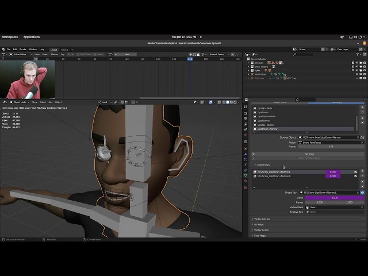Image resolution: width=368 pixels, height=276 pixels.
Task: Open the Object Mode dropdown
Action: (x=20, y=102)
